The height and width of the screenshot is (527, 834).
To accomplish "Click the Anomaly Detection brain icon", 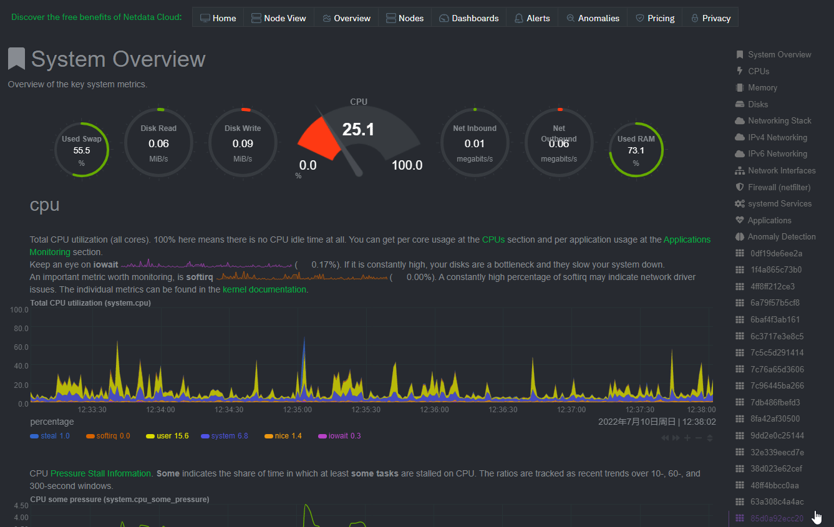I will [740, 237].
